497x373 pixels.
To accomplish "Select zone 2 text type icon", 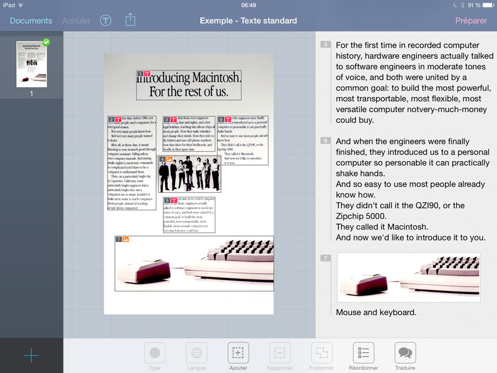I will pyautogui.click(x=118, y=119).
